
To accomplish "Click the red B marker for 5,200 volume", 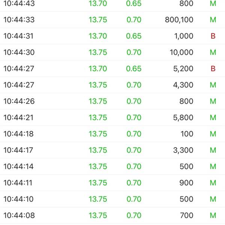I will 213,69.
